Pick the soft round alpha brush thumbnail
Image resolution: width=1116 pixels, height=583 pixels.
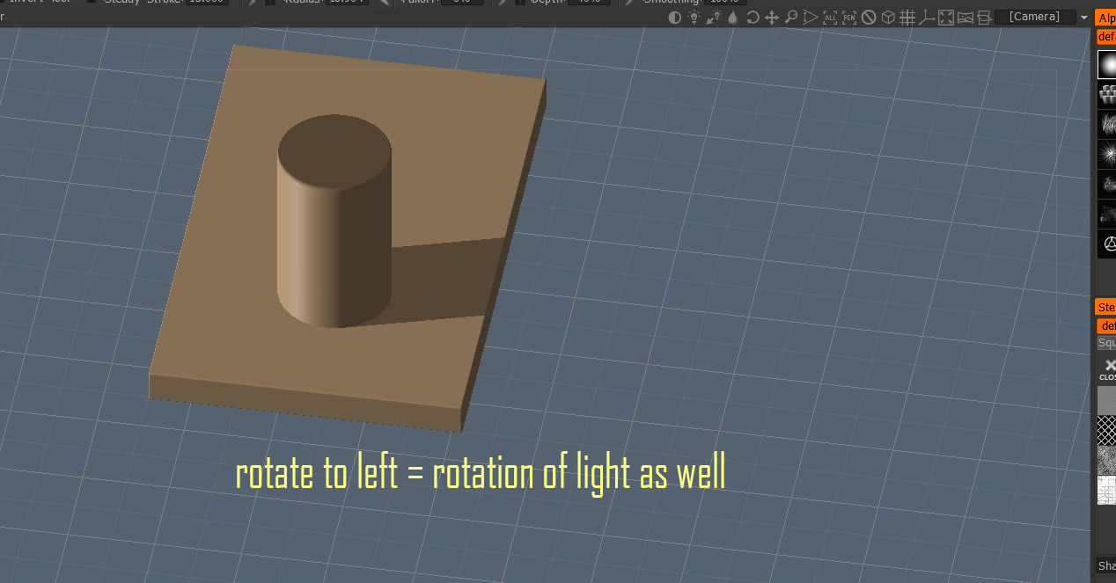(x=1106, y=64)
